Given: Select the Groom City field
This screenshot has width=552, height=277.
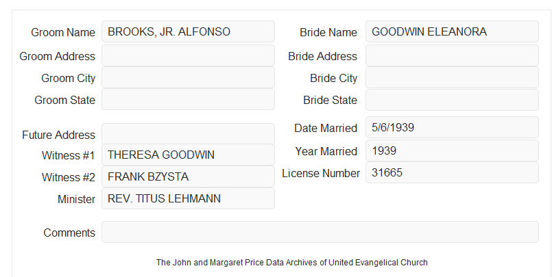Looking at the screenshot, I should coord(188,77).
